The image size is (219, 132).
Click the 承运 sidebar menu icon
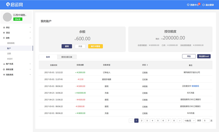tap(4, 28)
